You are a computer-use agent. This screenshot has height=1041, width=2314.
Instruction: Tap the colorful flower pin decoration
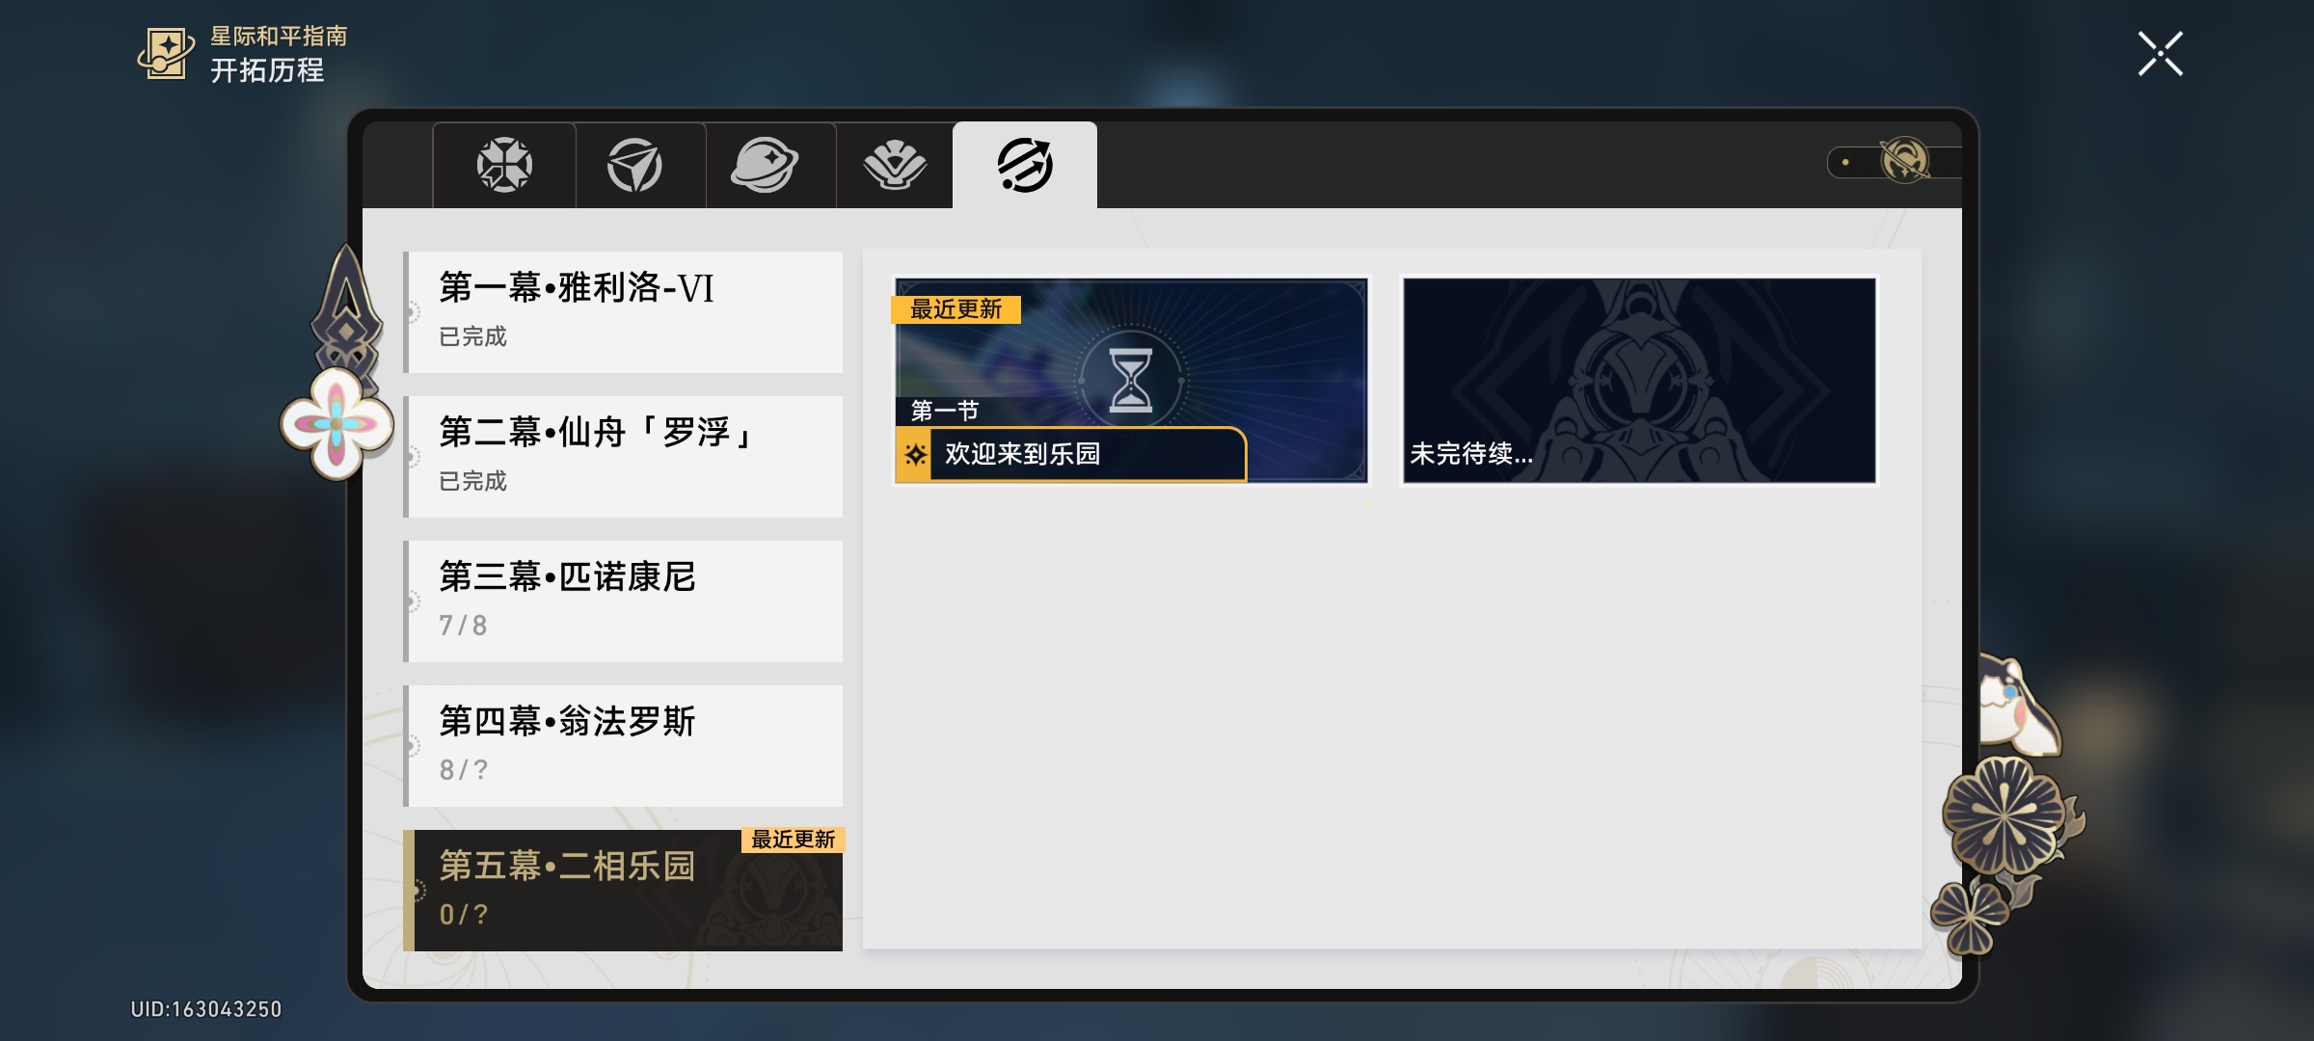[336, 423]
